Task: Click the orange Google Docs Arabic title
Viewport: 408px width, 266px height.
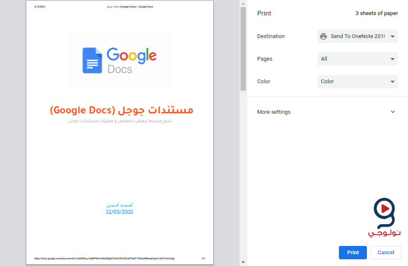Action: pos(121,110)
